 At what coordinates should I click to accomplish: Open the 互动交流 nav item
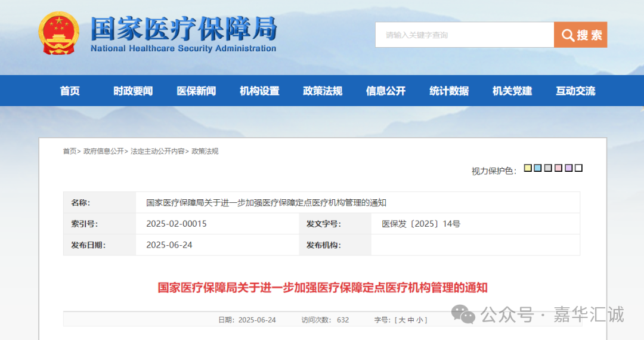click(x=575, y=91)
